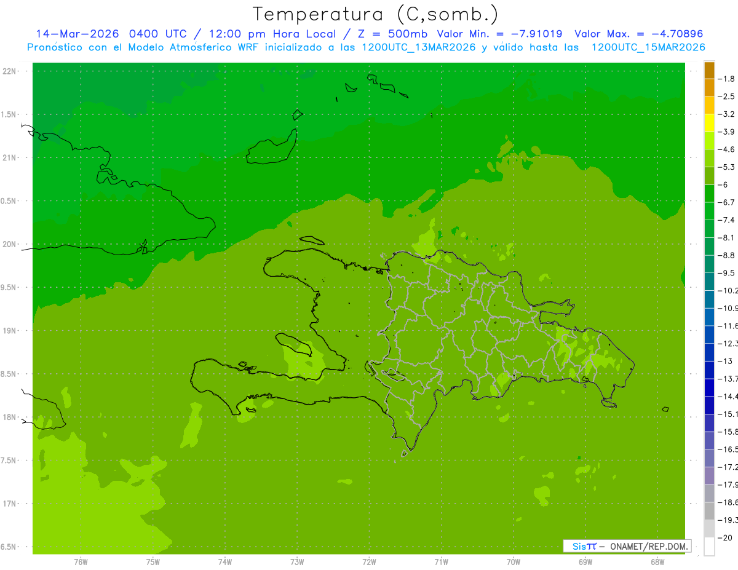
Task: Click the '18N' latitude label
Action: coord(10,417)
